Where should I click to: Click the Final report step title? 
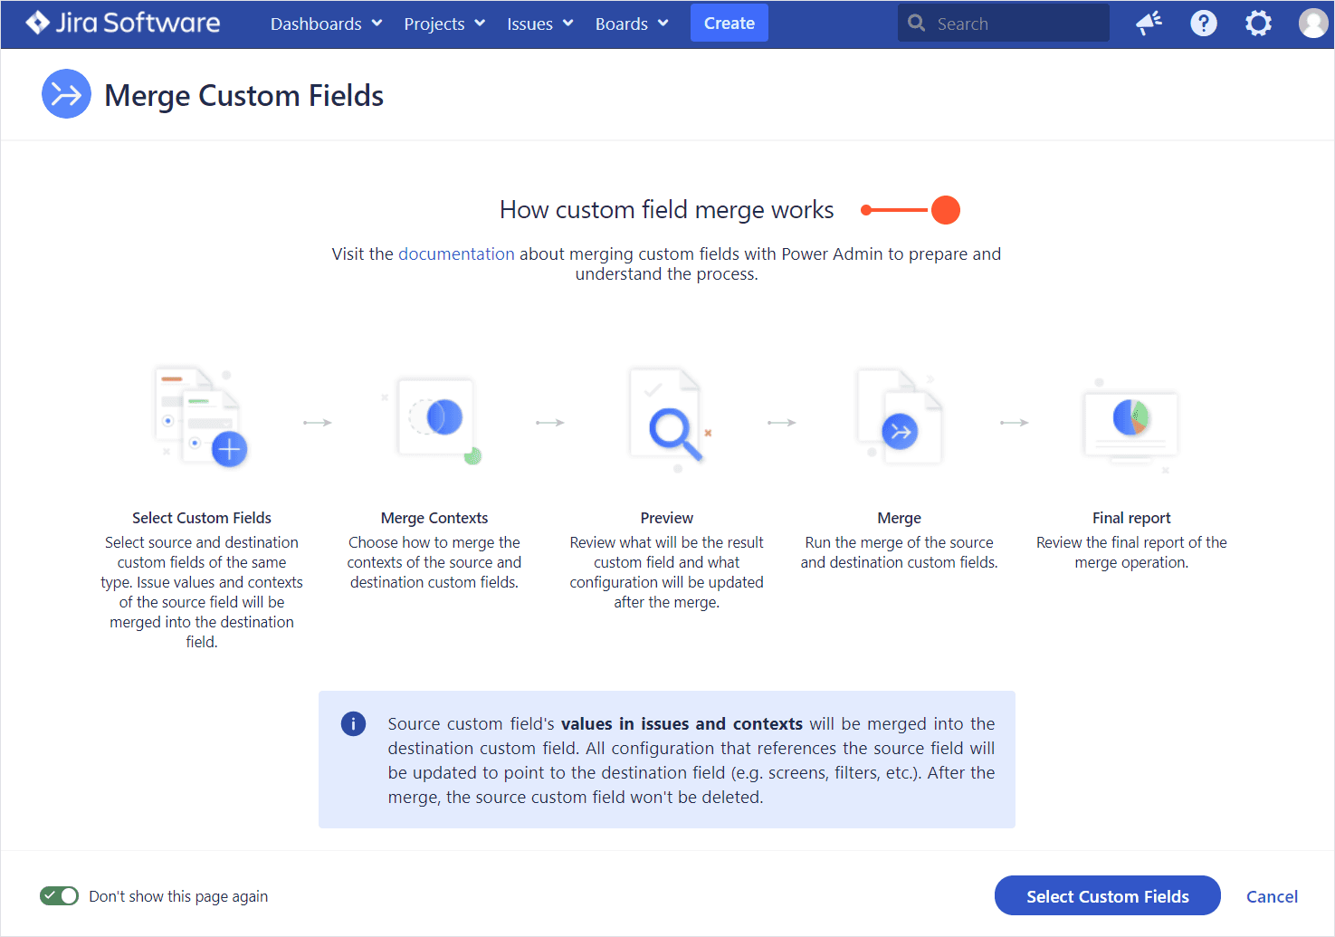(x=1131, y=518)
